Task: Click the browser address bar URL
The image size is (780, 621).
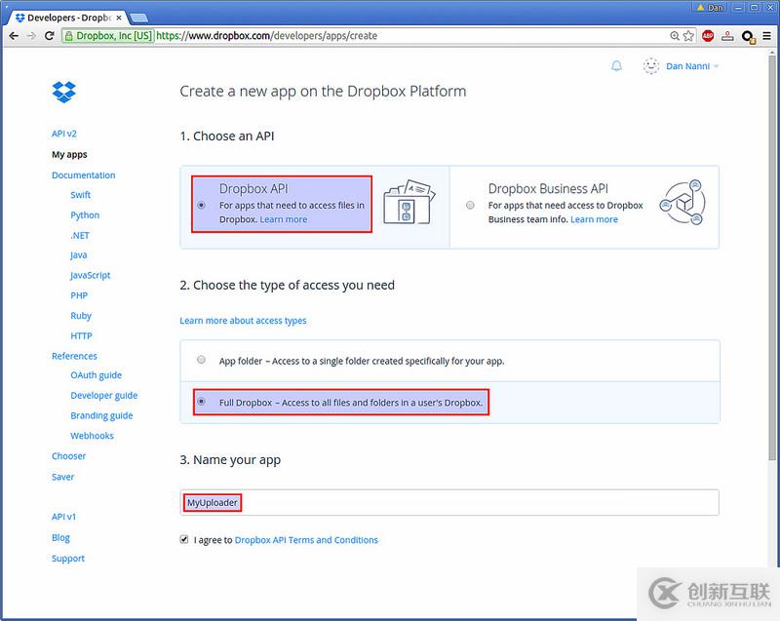Action: [266, 36]
